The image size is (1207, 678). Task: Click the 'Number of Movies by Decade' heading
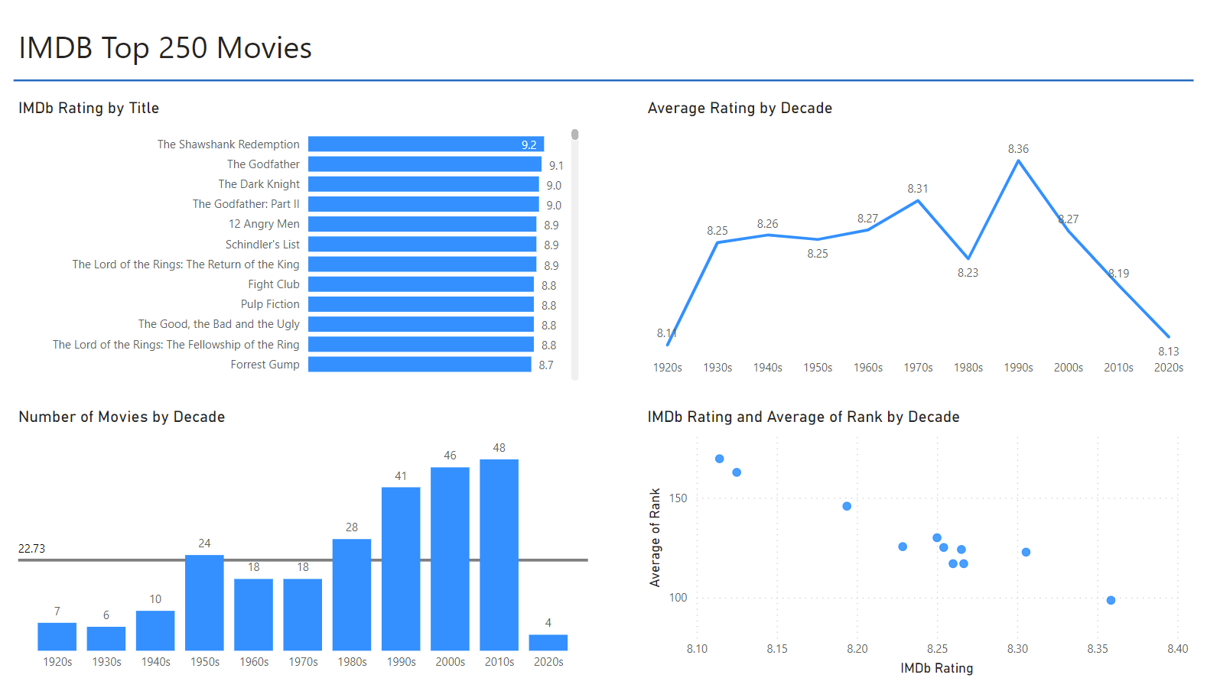[122, 417]
